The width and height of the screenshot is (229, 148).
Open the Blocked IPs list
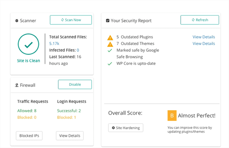(x=29, y=136)
